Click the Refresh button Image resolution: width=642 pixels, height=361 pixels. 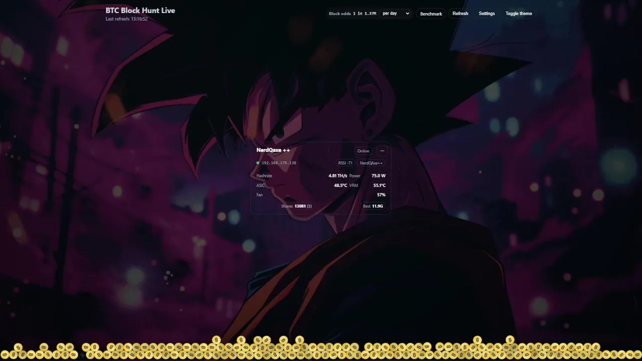[460, 14]
